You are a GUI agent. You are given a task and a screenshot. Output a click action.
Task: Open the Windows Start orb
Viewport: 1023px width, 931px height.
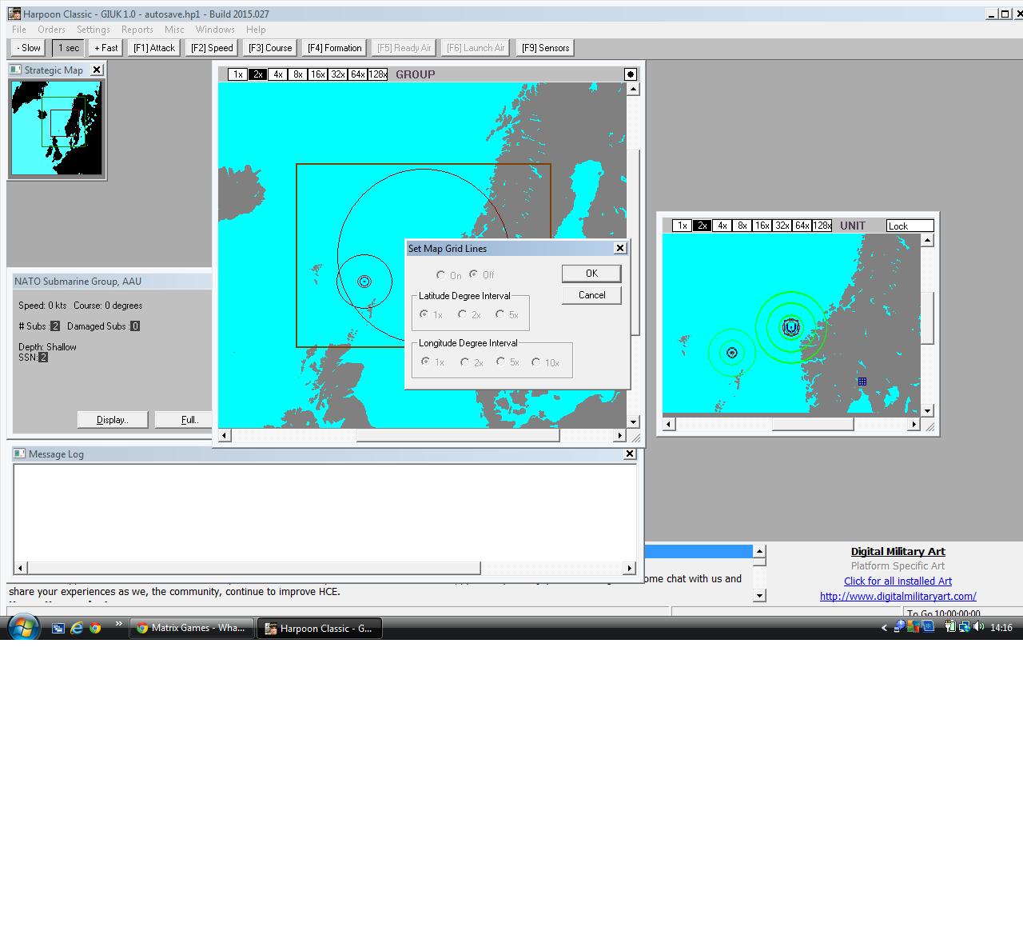pyautogui.click(x=24, y=627)
